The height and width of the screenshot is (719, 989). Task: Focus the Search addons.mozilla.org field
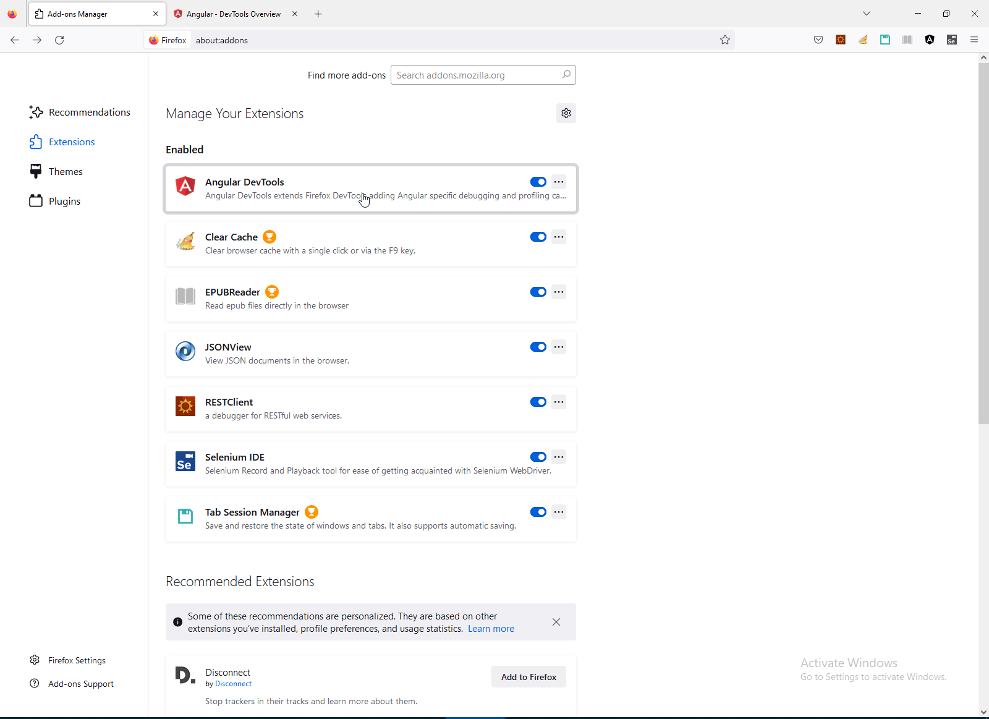point(476,75)
